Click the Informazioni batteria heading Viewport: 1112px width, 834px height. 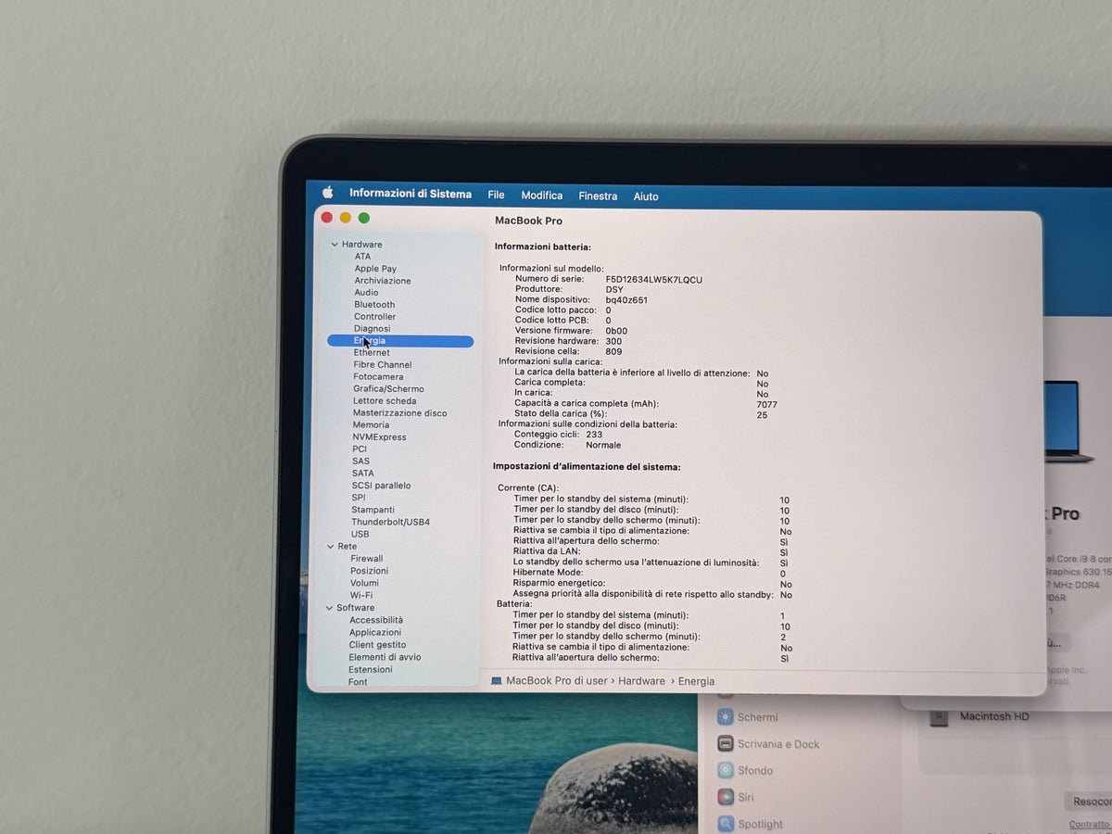[543, 246]
